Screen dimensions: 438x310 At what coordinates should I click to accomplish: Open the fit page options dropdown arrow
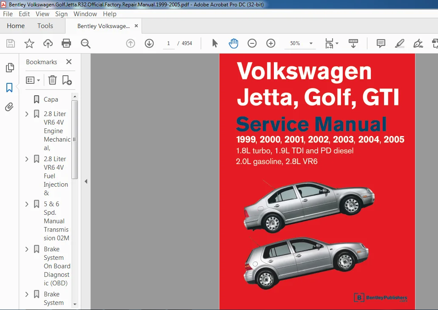337,43
